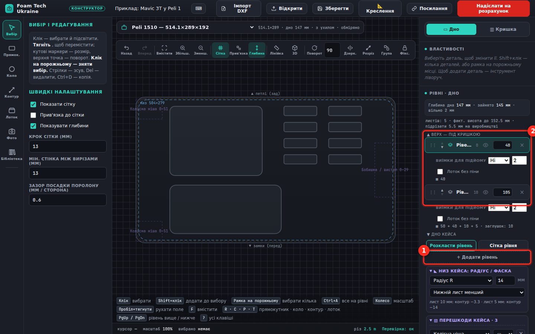Lock with the Фікс. icon

pyautogui.click(x=405, y=50)
